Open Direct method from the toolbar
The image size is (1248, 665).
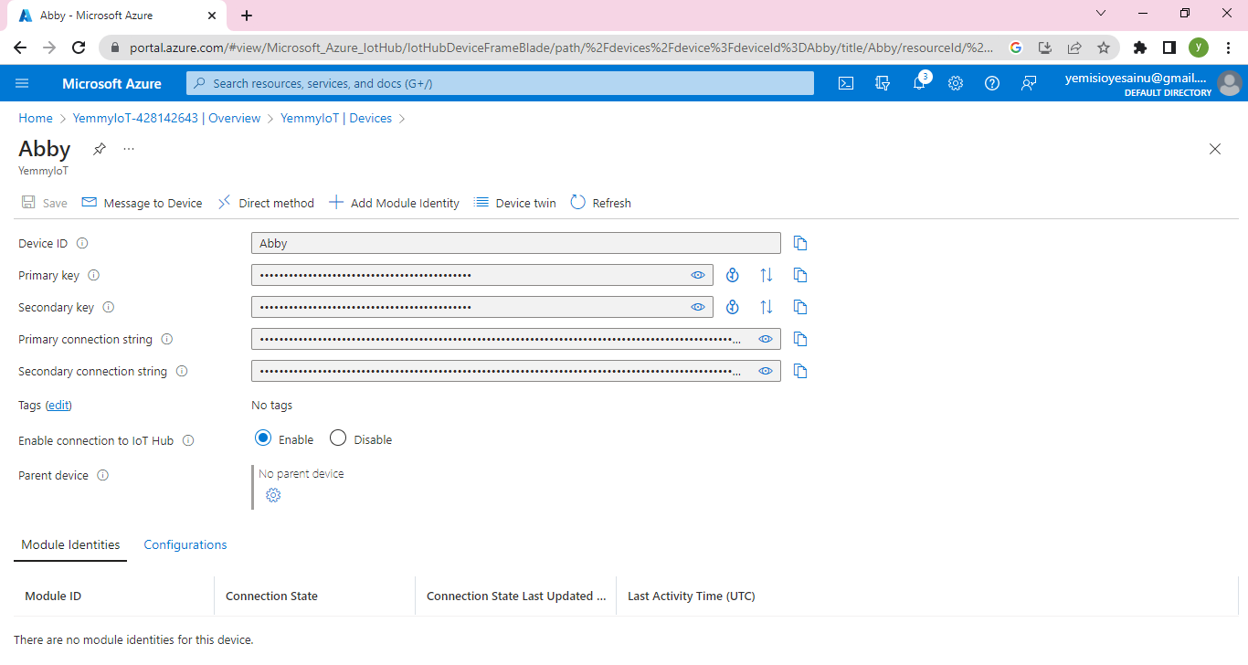[266, 203]
